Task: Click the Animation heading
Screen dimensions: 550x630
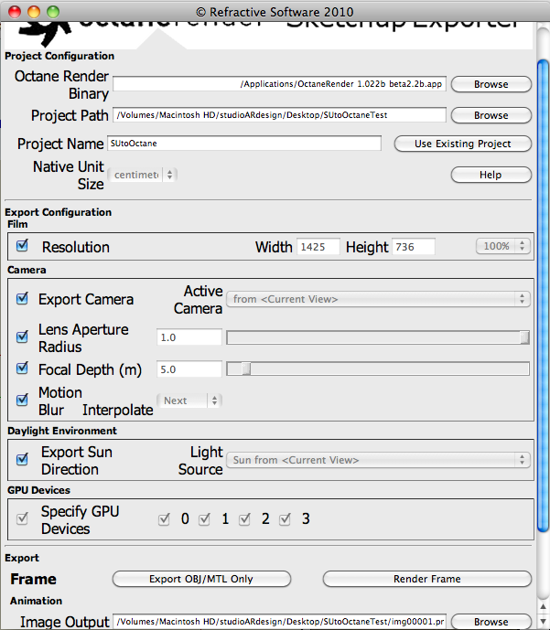Action: (37, 601)
